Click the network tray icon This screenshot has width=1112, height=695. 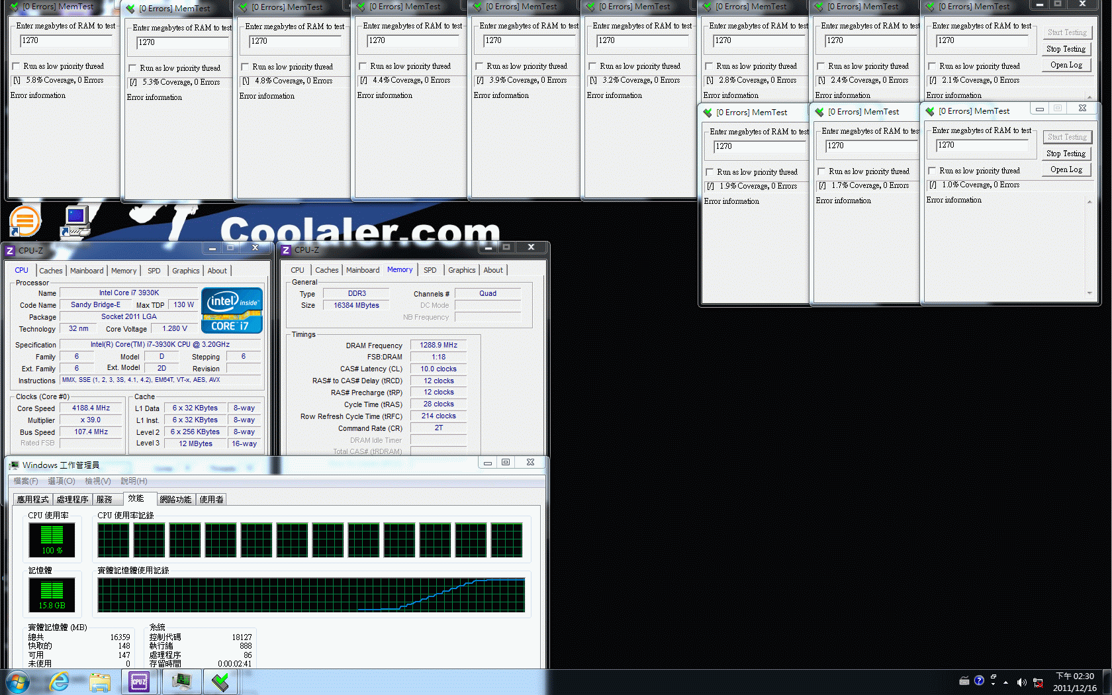point(1038,682)
